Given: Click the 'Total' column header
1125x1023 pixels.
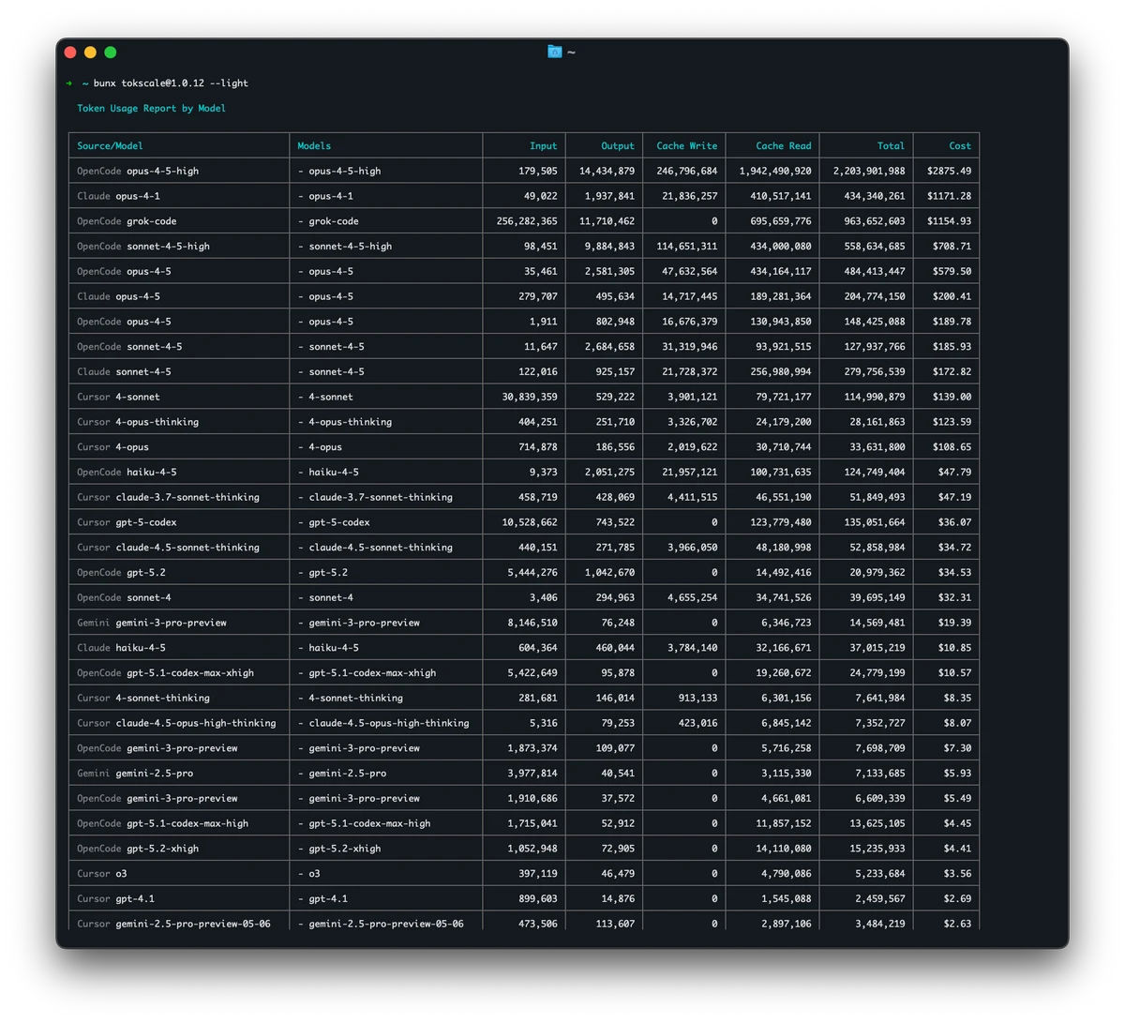Looking at the screenshot, I should point(891,146).
